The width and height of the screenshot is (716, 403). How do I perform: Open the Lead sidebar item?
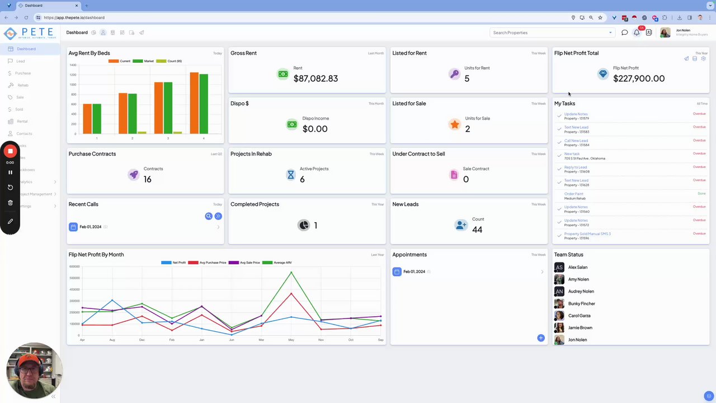point(20,61)
